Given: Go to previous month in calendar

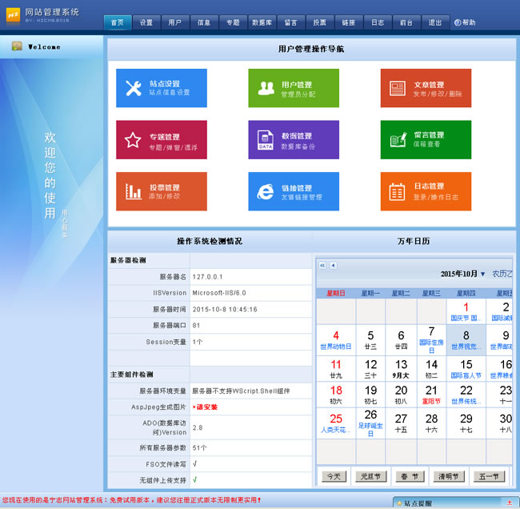Looking at the screenshot, I should [x=333, y=265].
